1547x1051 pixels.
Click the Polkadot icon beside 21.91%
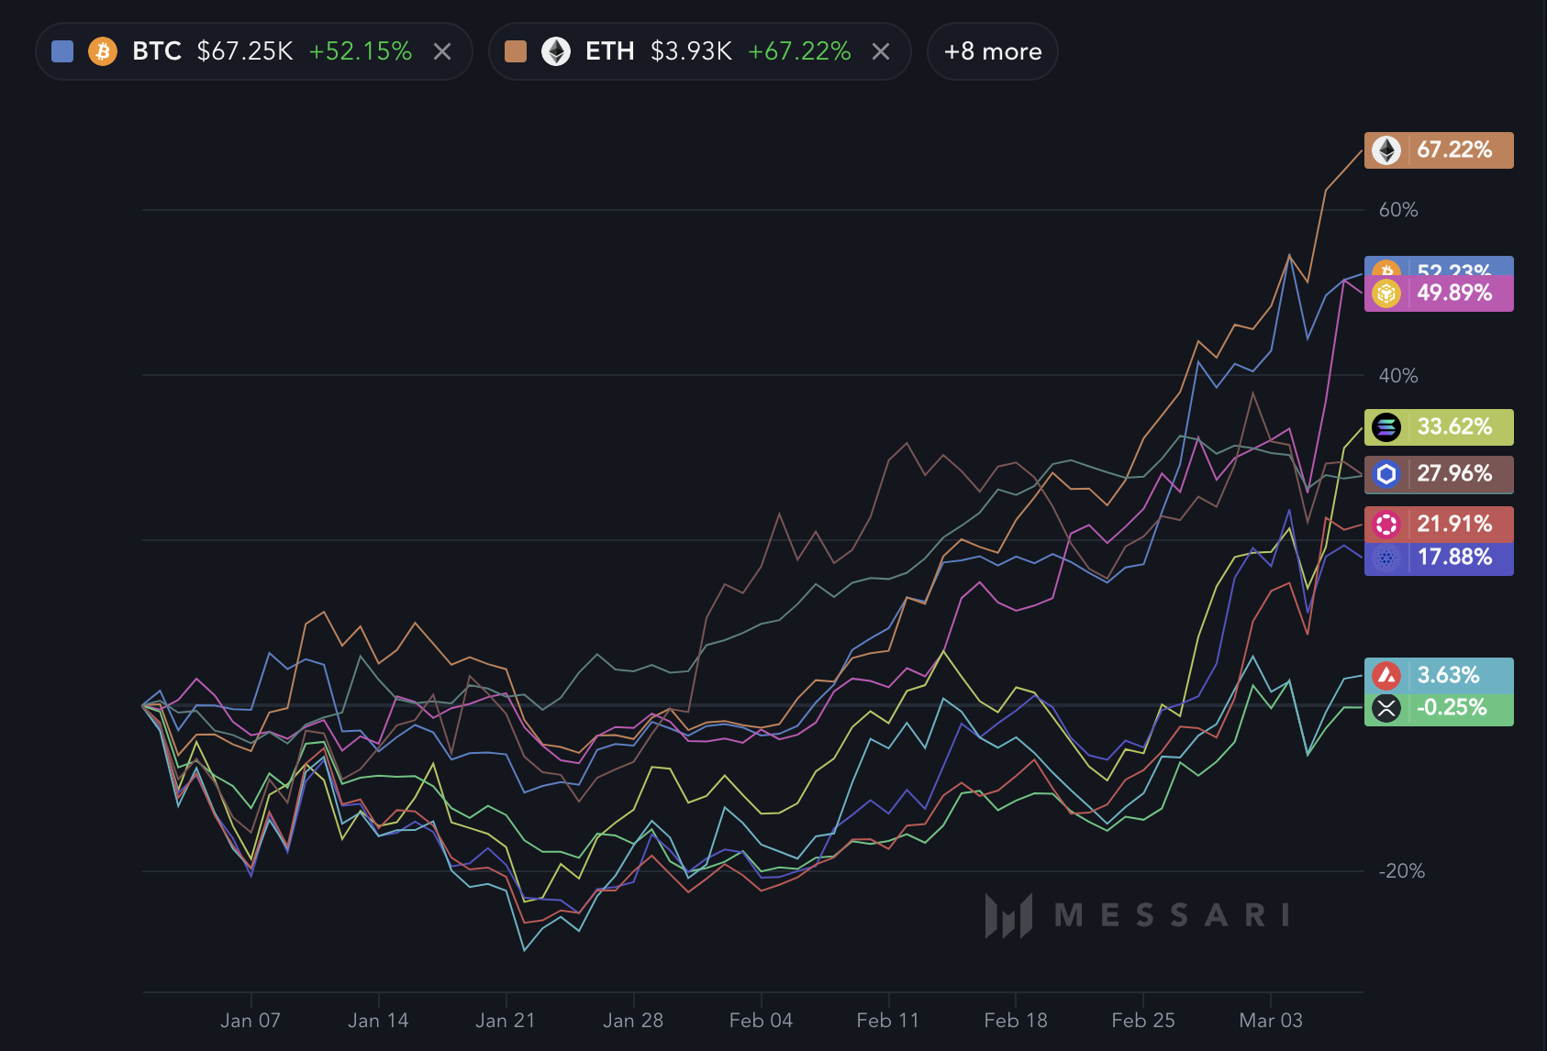coord(1386,524)
